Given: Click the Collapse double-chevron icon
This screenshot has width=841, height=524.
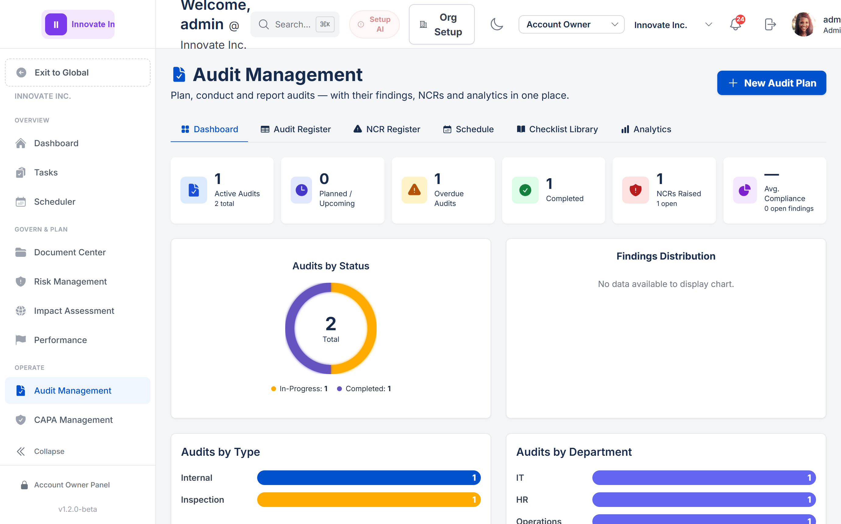Looking at the screenshot, I should tap(21, 451).
